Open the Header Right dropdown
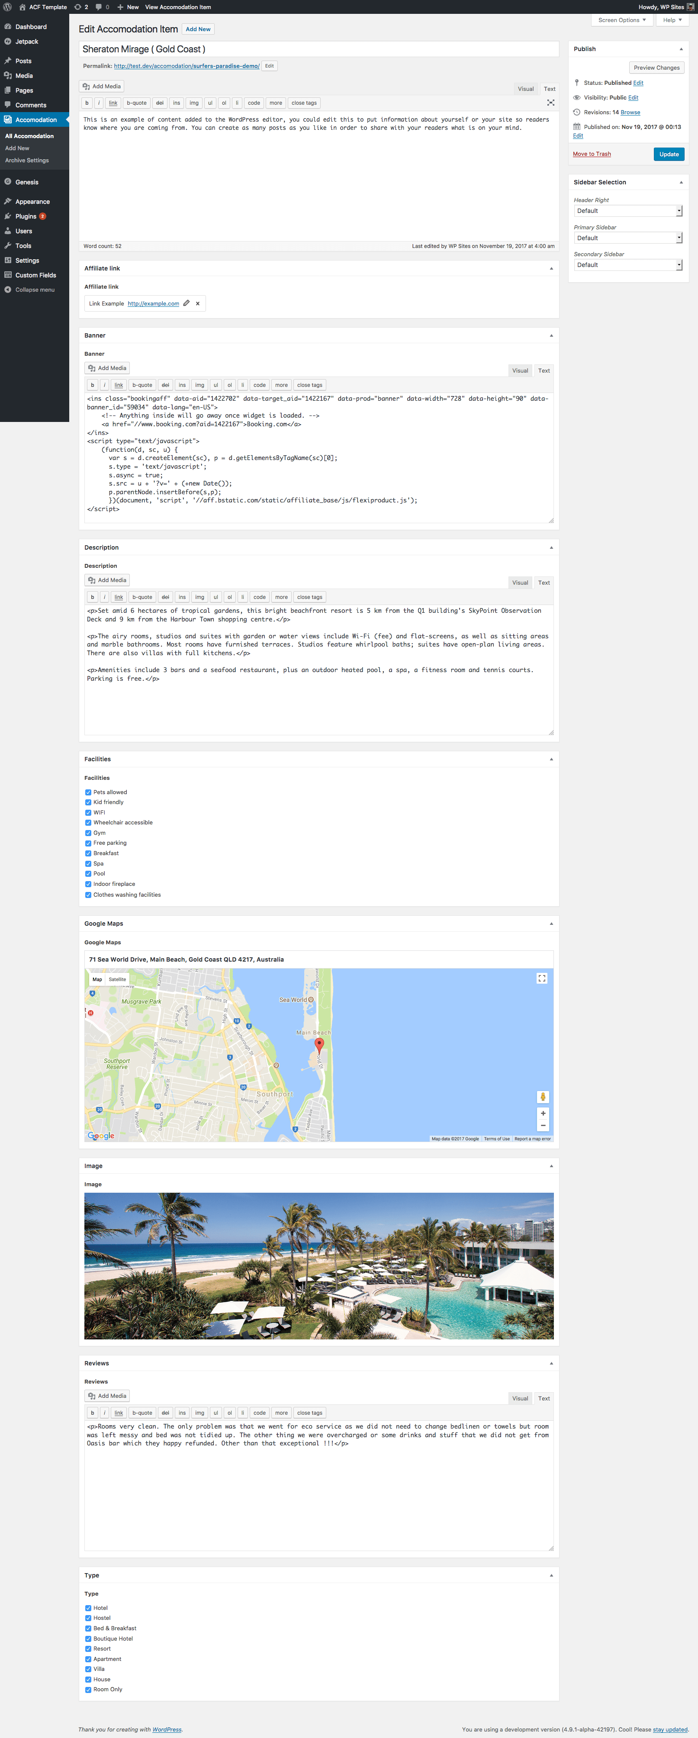698x1738 pixels. click(628, 211)
